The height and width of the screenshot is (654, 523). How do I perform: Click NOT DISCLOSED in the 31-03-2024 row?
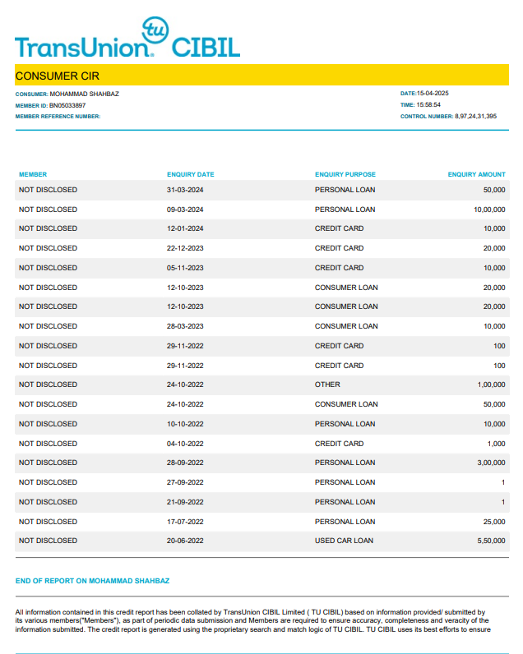48,190
